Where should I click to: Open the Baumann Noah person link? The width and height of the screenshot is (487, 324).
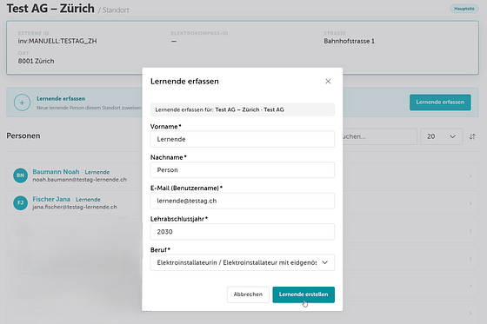click(x=56, y=172)
